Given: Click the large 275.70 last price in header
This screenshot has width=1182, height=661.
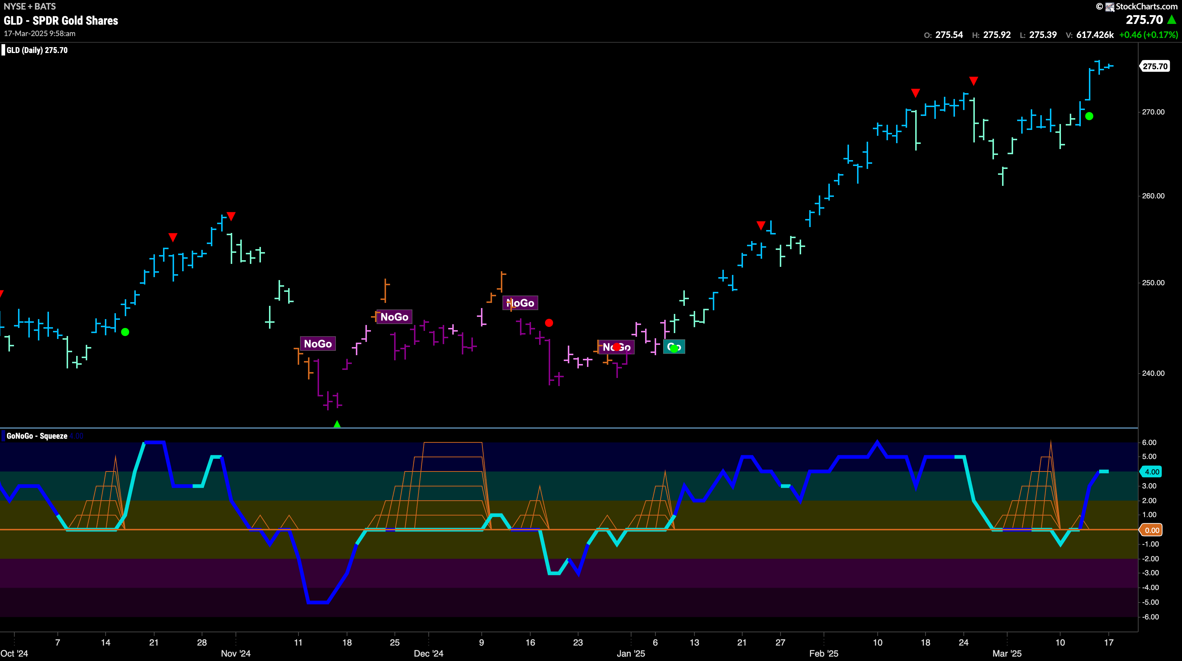Looking at the screenshot, I should [1144, 20].
